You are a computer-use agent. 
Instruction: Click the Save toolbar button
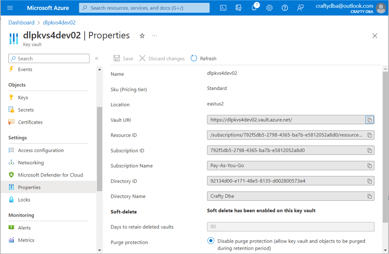123,58
